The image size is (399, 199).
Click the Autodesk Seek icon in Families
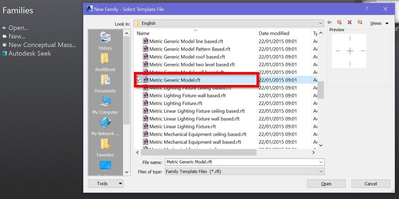click(4, 53)
